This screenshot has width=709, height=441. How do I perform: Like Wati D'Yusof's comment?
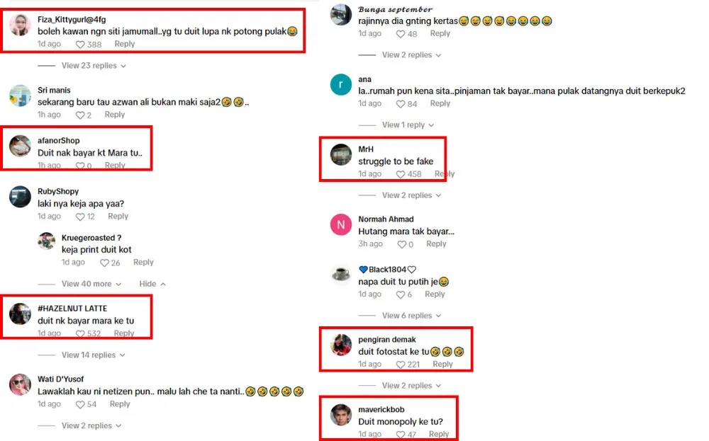80,404
